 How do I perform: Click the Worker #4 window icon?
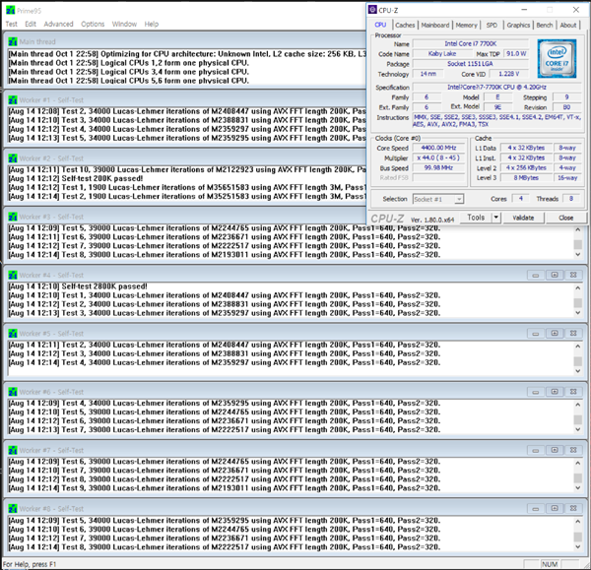pyautogui.click(x=13, y=276)
